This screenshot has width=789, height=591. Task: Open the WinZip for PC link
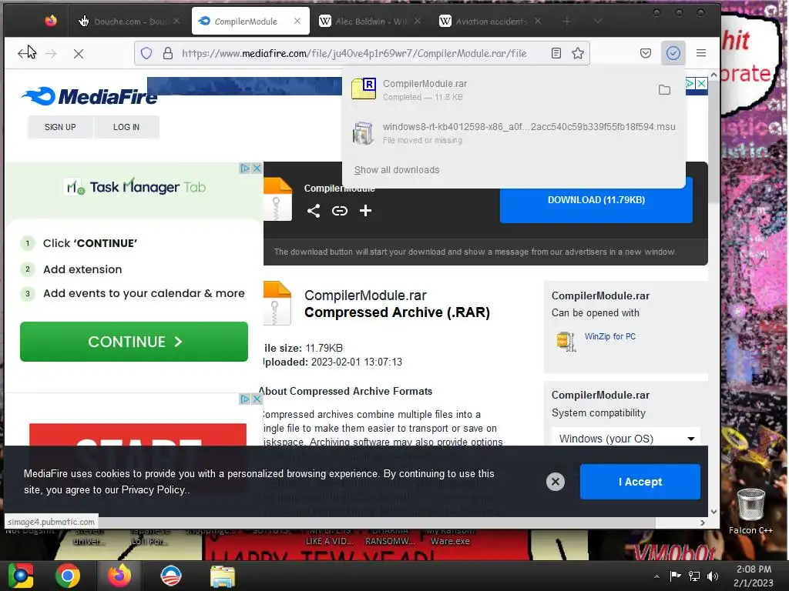pos(610,336)
